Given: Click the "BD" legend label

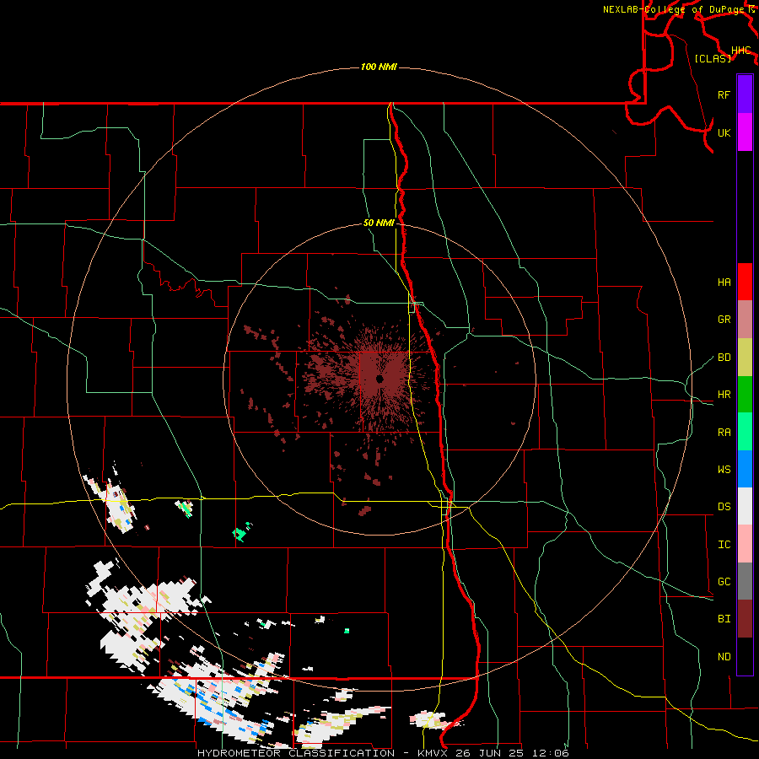Looking at the screenshot, I should click(x=724, y=357).
